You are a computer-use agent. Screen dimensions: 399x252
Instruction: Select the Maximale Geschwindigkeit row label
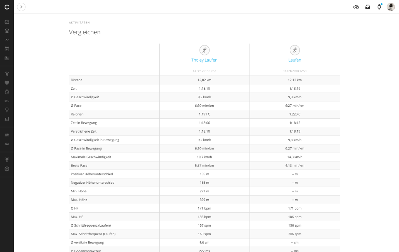[91, 157]
